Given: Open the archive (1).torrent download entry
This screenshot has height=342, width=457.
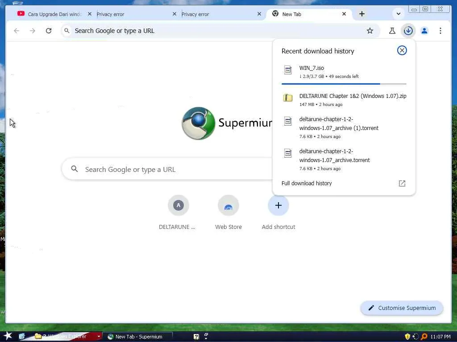Looking at the screenshot, I should [344, 127].
